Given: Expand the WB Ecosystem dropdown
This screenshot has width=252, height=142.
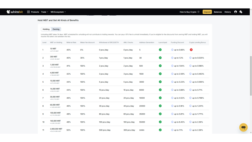Looking at the screenshot, I should click(x=58, y=12).
